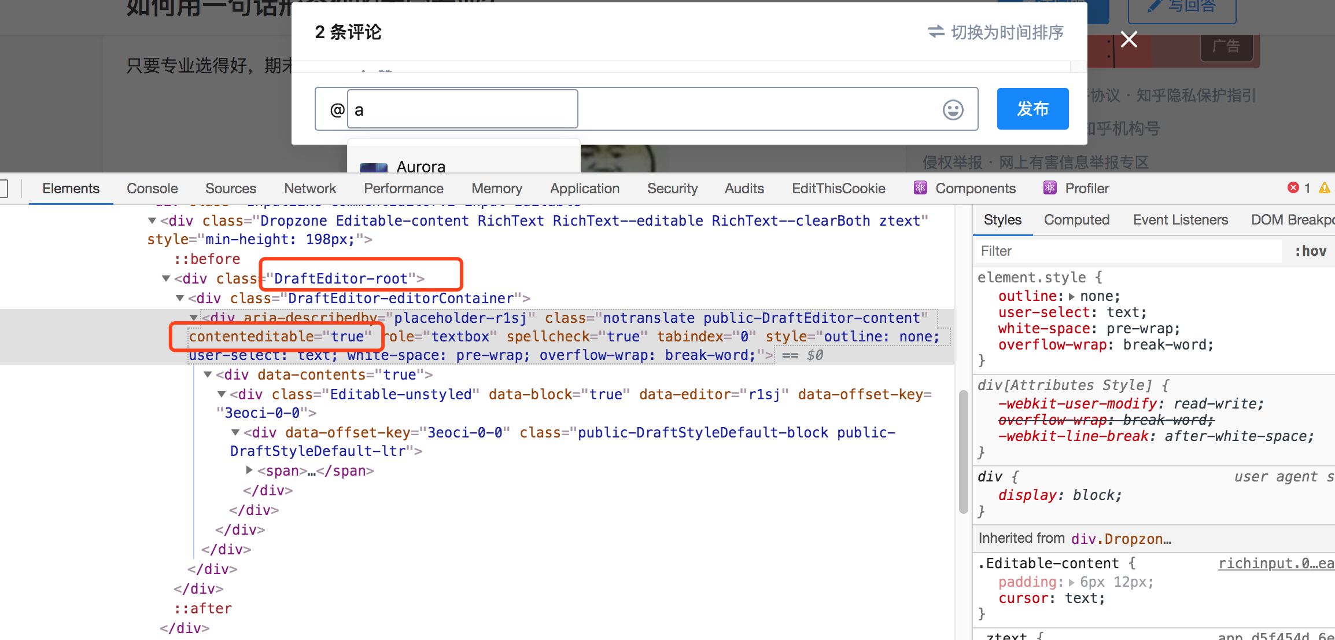Expand the outline shorthand property triangle

point(1072,296)
